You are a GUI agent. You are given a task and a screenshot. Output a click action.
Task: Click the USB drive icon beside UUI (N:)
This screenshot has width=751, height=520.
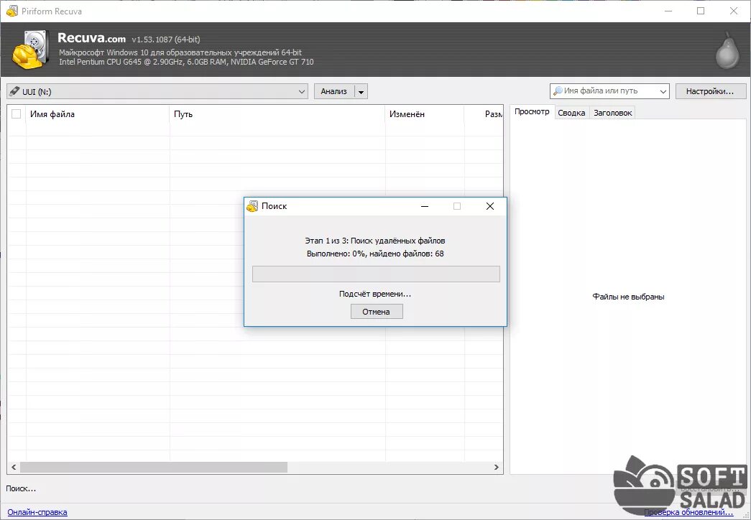pyautogui.click(x=14, y=91)
